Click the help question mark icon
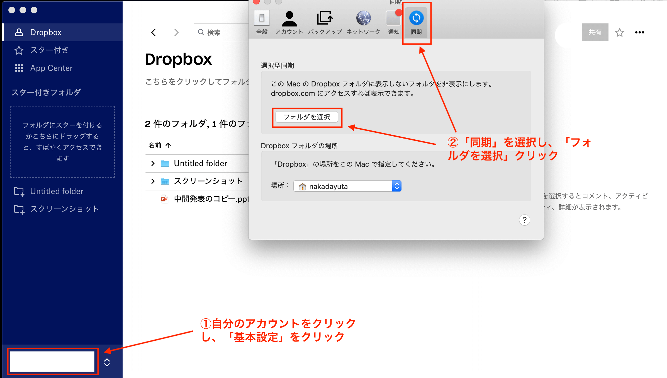The height and width of the screenshot is (378, 667). tap(525, 220)
